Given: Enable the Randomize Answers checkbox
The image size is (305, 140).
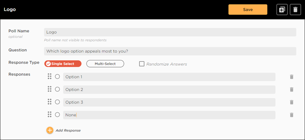Looking at the screenshot, I should point(141,64).
